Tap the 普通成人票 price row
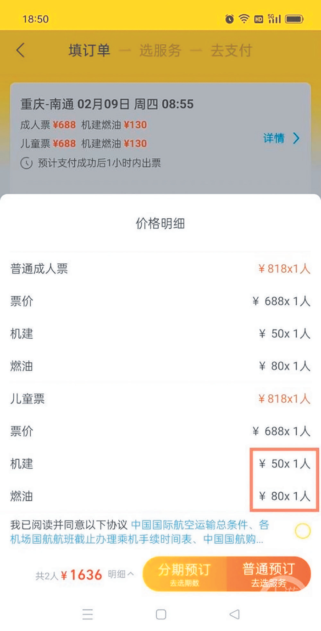 tap(160, 269)
